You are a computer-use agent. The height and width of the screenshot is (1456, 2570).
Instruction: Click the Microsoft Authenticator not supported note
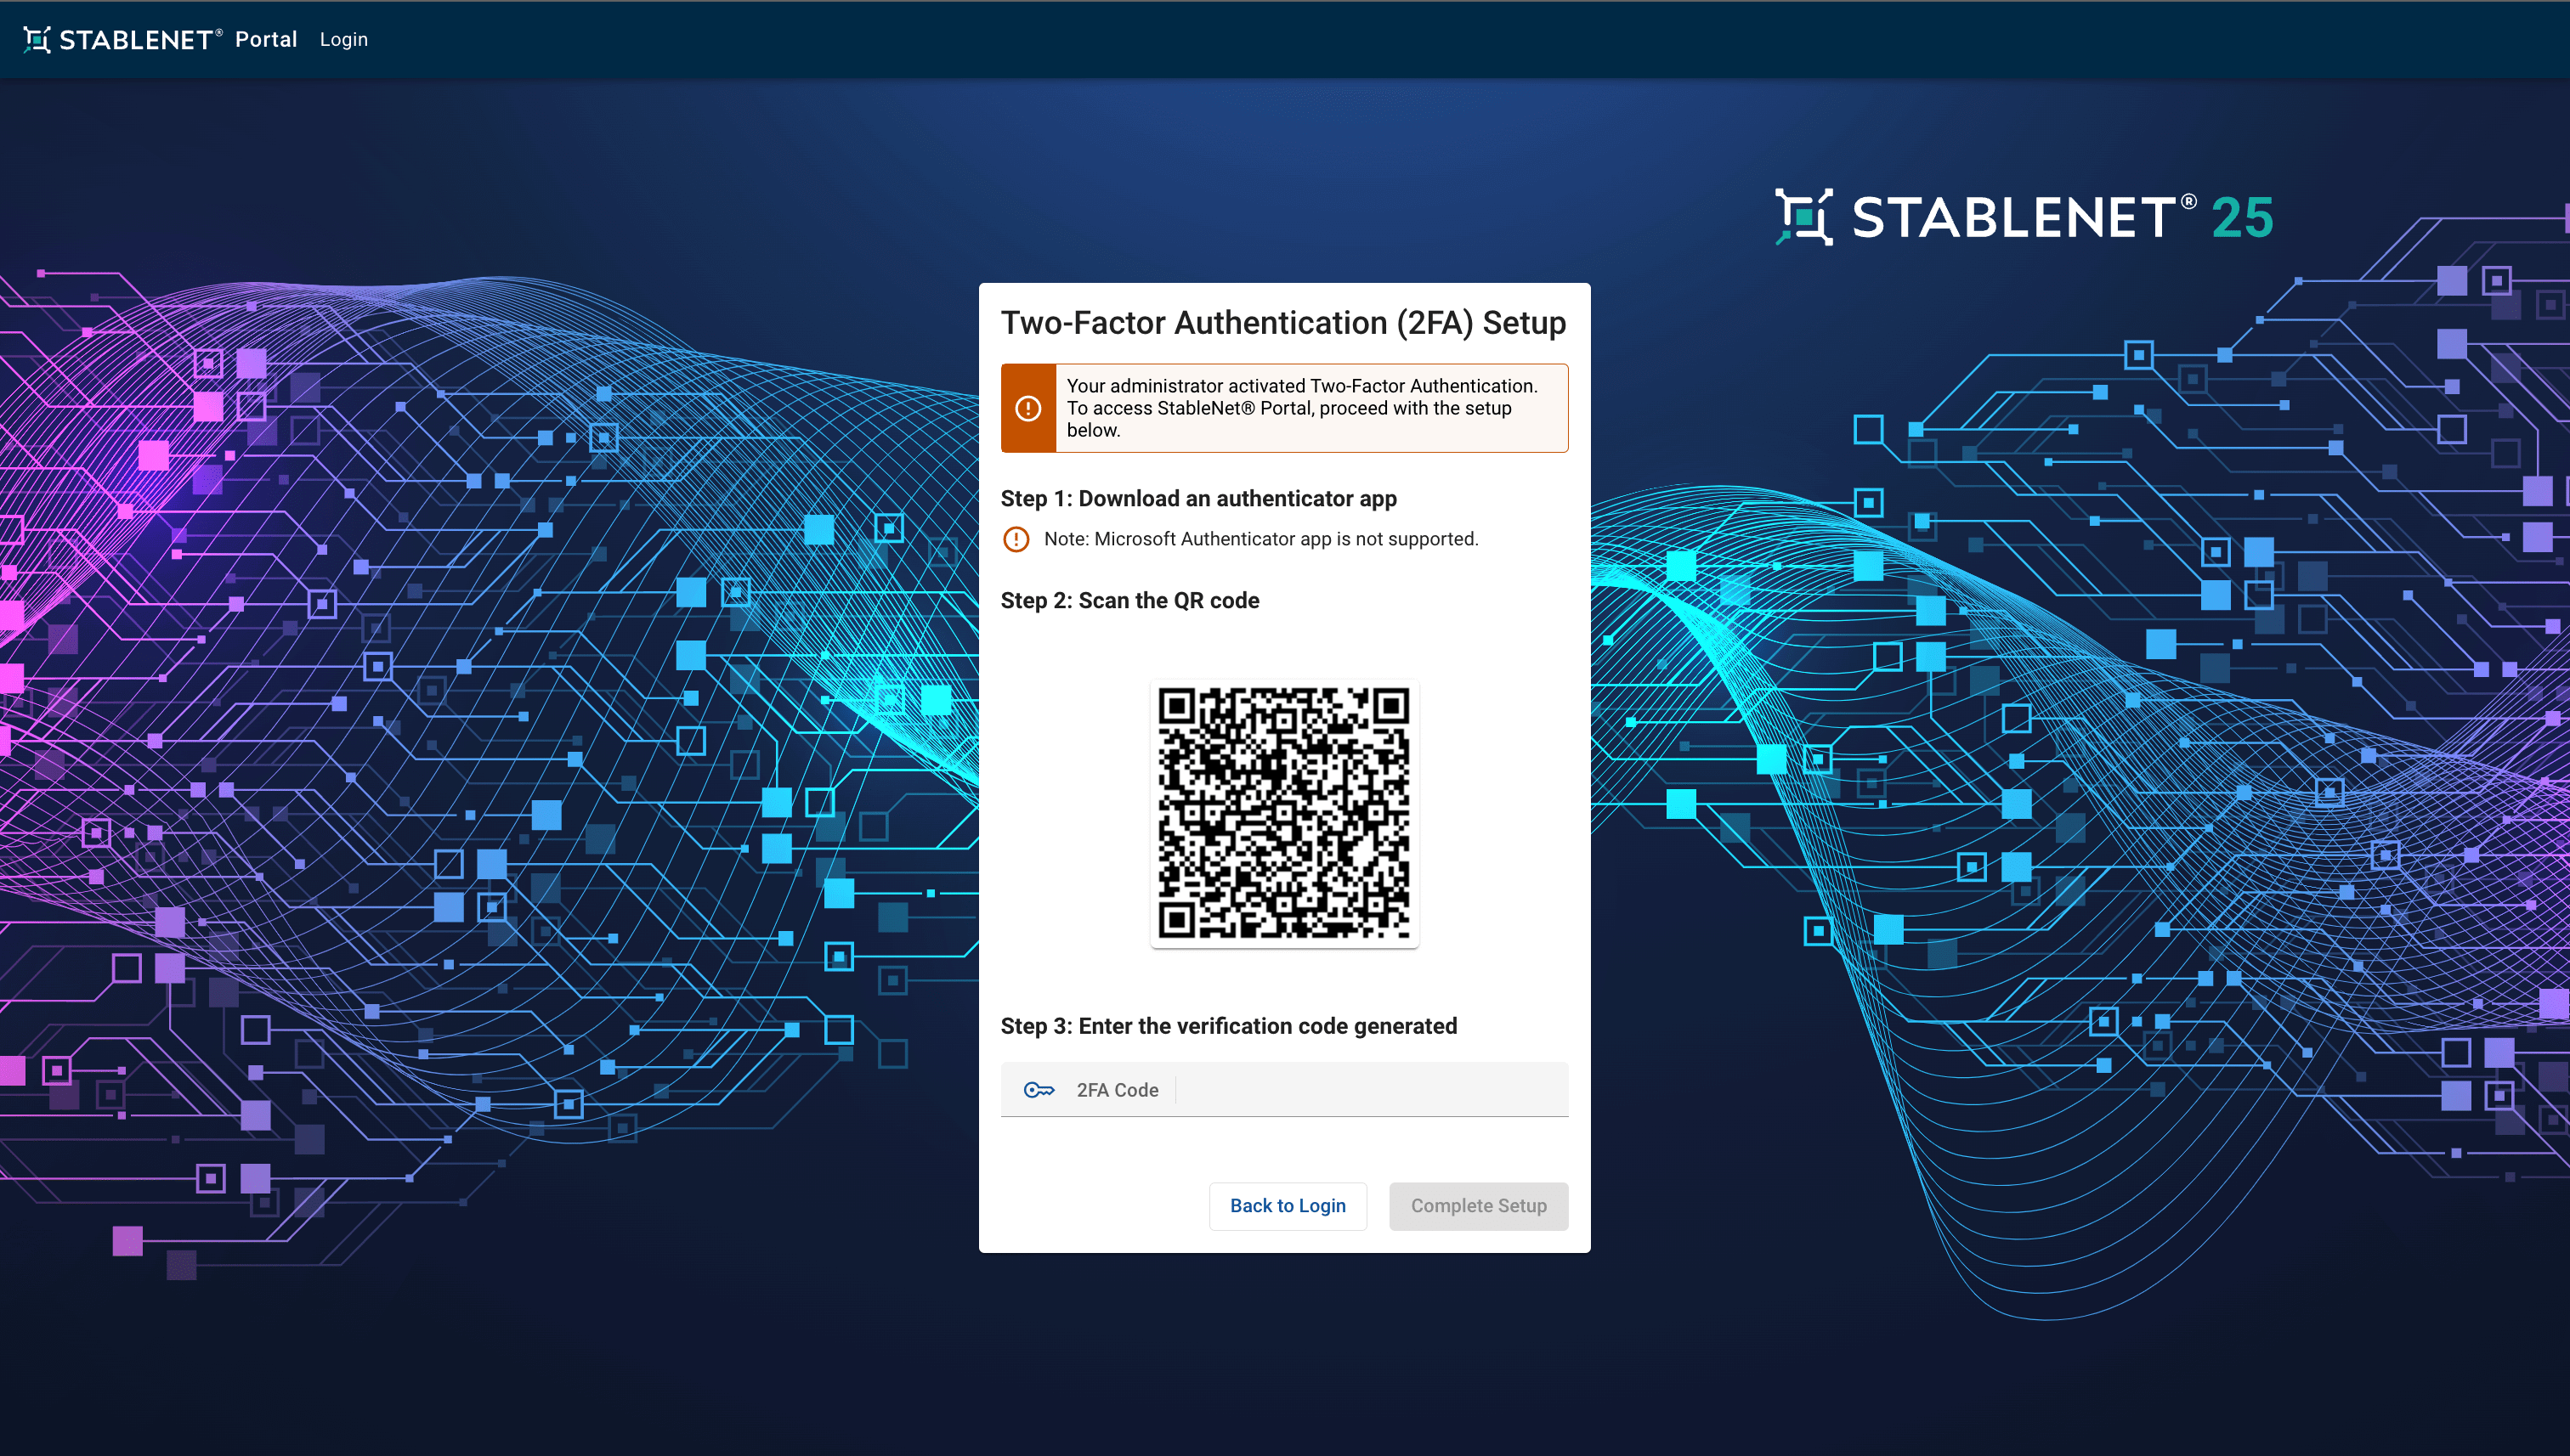[1260, 539]
